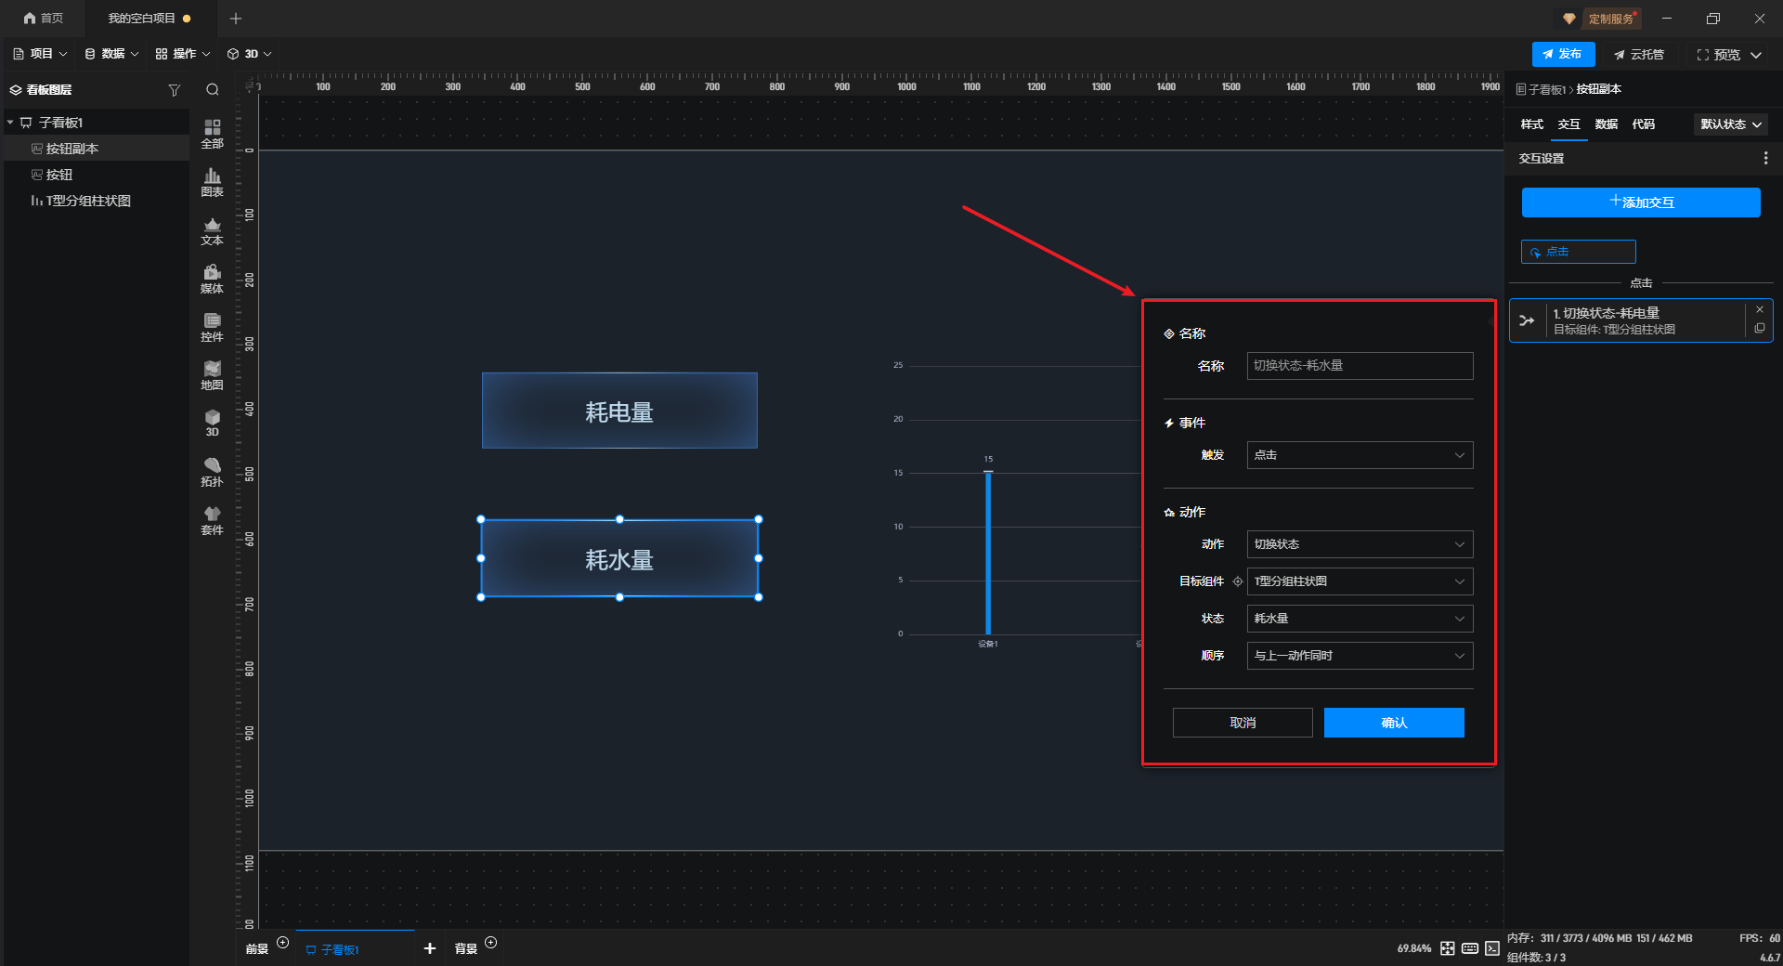Open the 图表 chart component category
1783x966 pixels.
(212, 182)
